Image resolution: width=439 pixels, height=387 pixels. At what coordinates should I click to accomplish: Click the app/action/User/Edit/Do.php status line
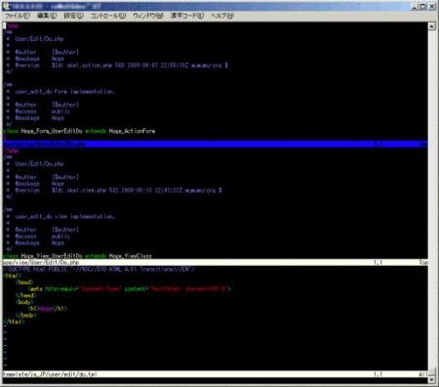coord(216,144)
